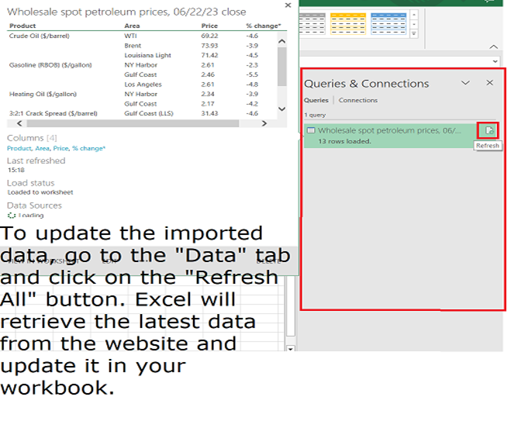Click the Area column header
This screenshot has height=428, width=511.
point(132,26)
